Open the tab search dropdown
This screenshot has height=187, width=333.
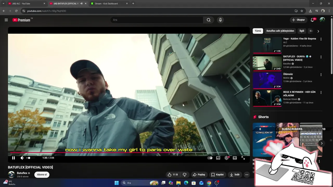(3, 4)
